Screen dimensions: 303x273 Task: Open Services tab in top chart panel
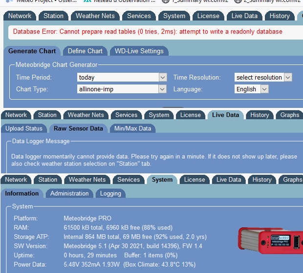(x=139, y=16)
